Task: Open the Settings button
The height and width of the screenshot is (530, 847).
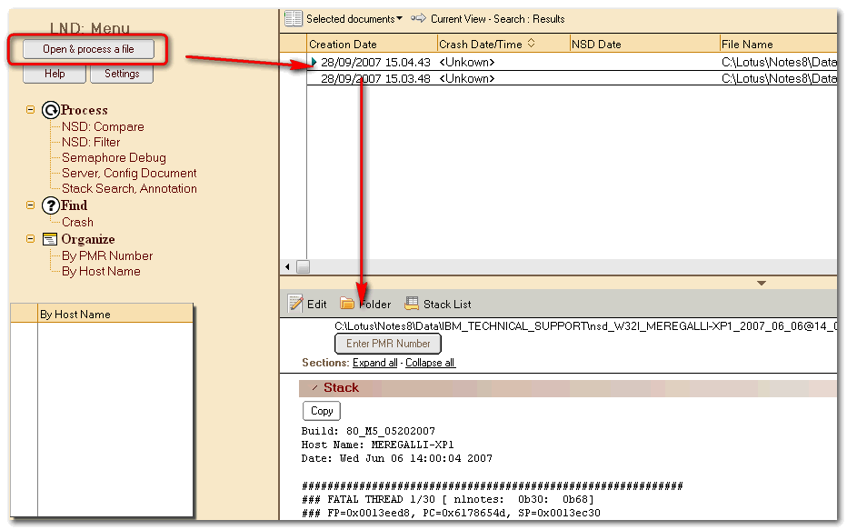Action: tap(122, 74)
